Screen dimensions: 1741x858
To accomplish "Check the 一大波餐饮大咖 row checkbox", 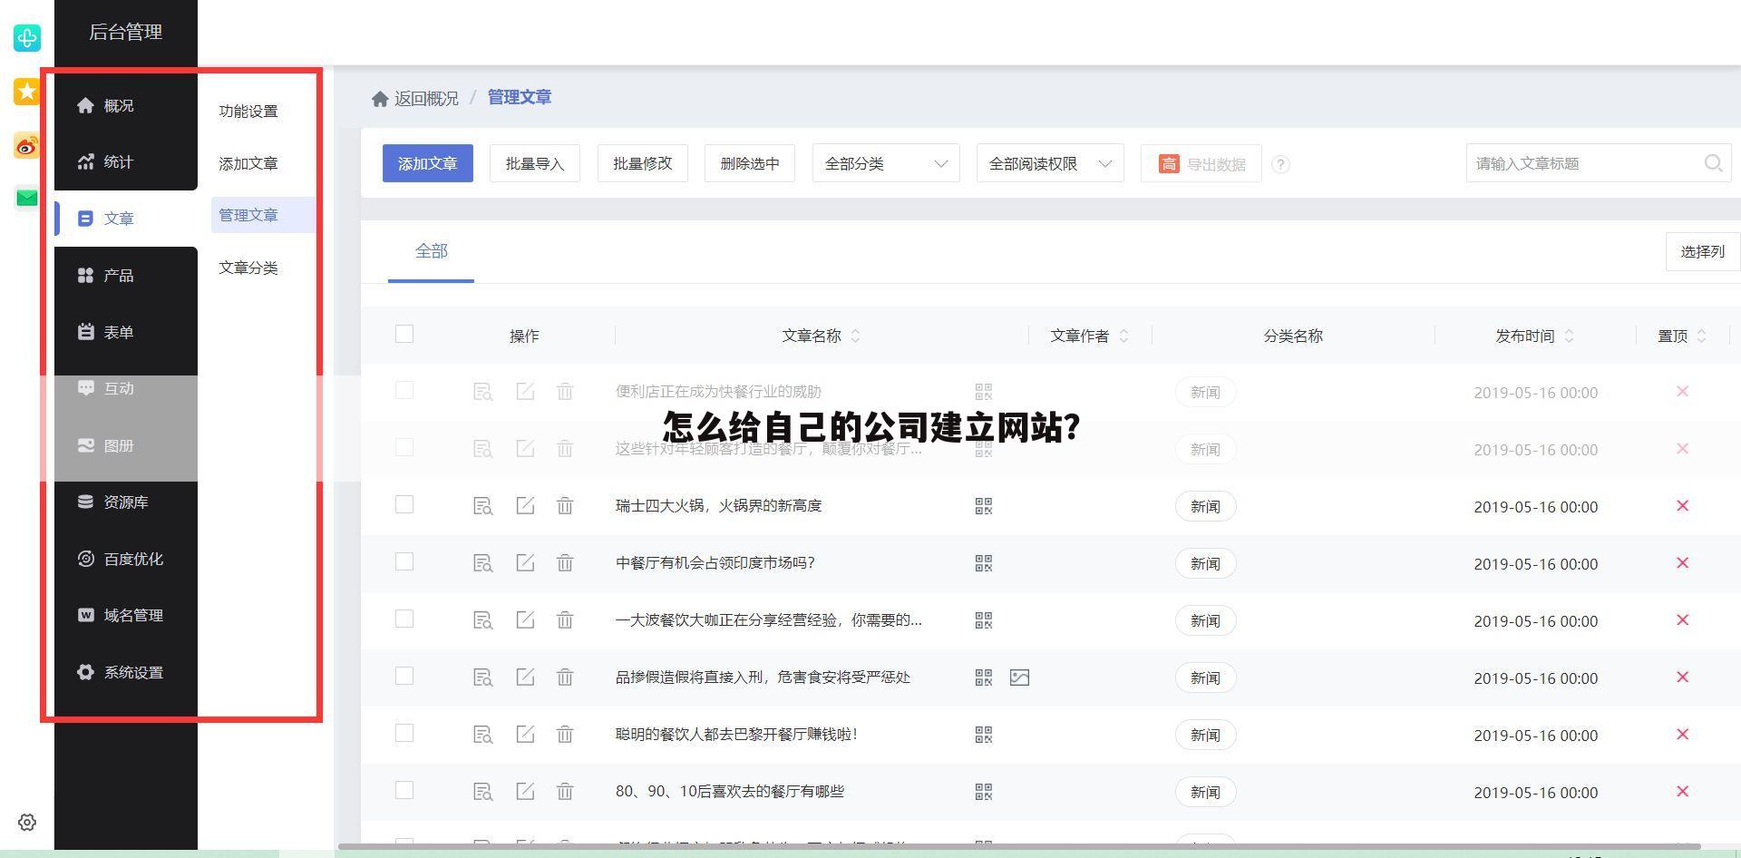I will 404,619.
